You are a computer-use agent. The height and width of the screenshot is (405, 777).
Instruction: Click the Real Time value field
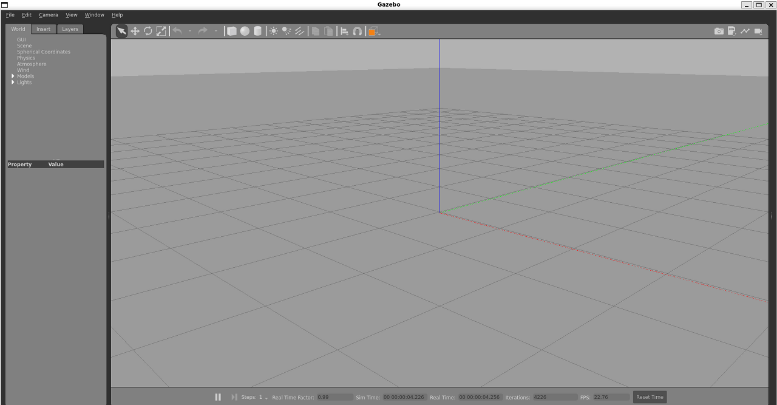480,397
